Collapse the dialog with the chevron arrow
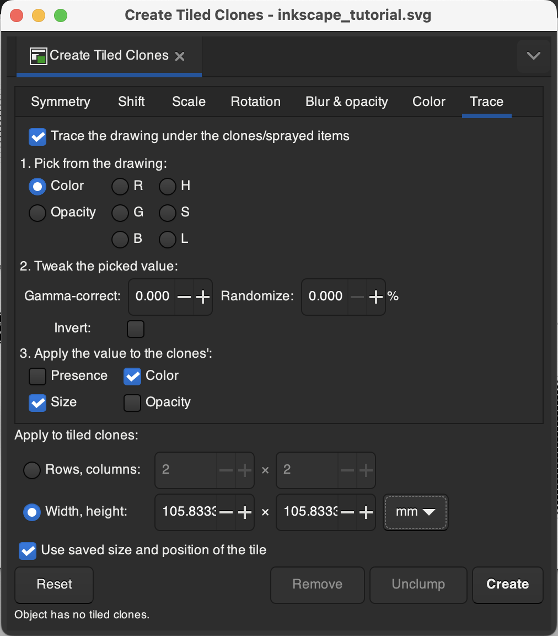This screenshot has width=558, height=636. 533,55
